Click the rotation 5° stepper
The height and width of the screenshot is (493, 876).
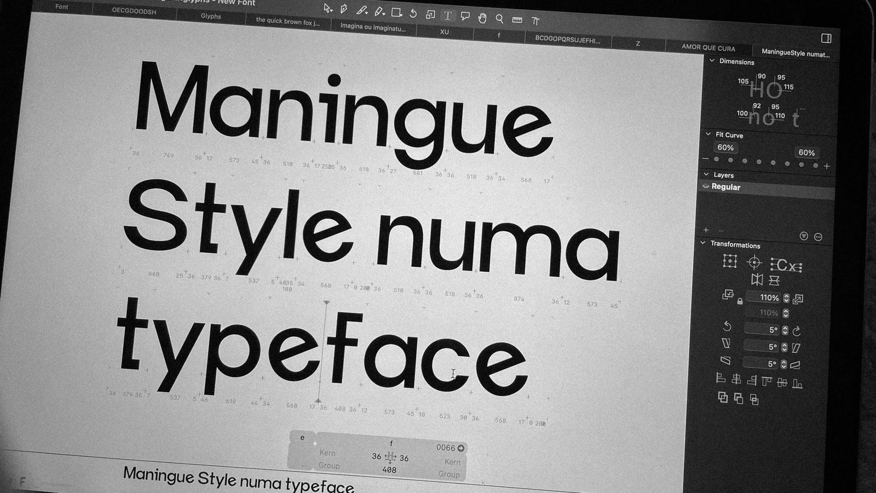[785, 331]
